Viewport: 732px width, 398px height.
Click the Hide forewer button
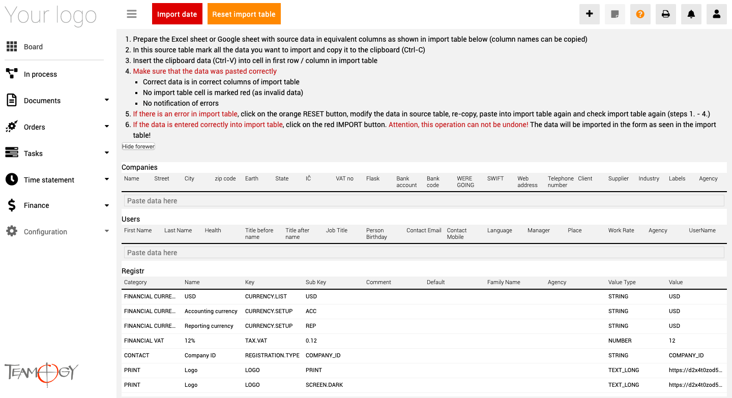point(138,146)
